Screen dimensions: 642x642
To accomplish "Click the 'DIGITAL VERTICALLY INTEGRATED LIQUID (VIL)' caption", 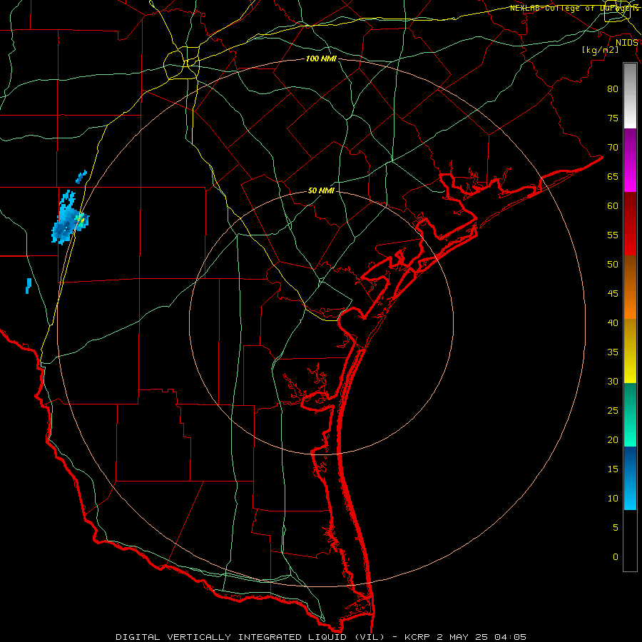I will (250, 637).
